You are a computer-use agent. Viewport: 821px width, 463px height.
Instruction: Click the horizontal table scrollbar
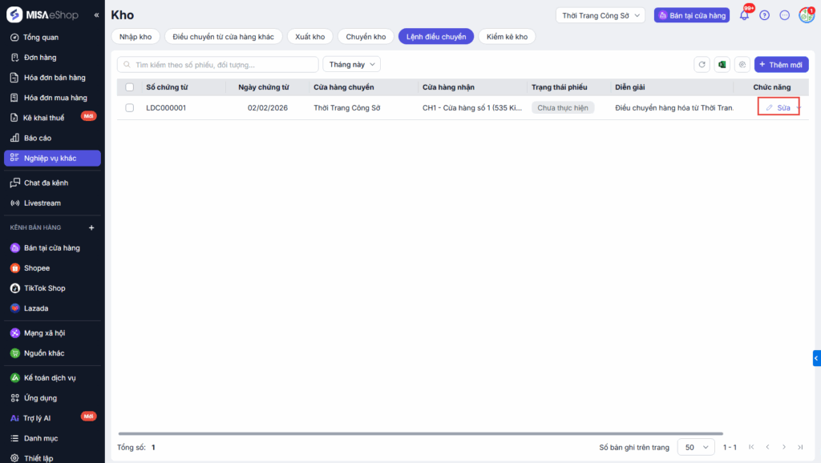420,433
